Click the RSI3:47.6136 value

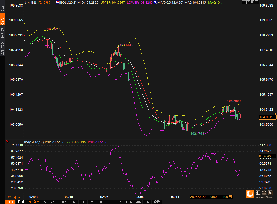(98, 142)
